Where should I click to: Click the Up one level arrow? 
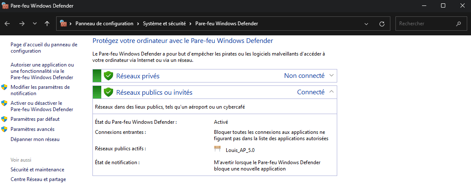point(47,24)
